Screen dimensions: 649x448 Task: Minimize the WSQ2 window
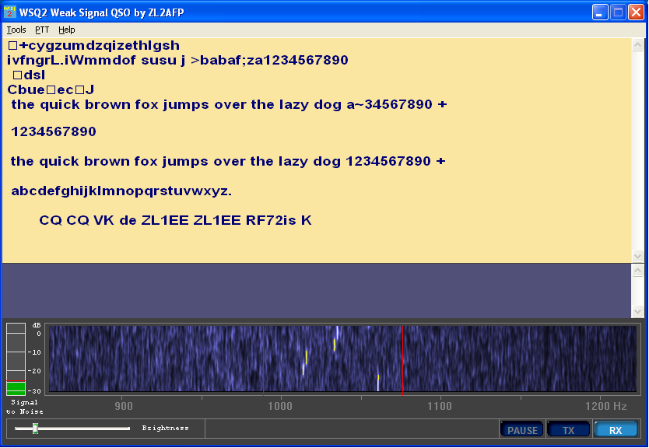coord(600,12)
